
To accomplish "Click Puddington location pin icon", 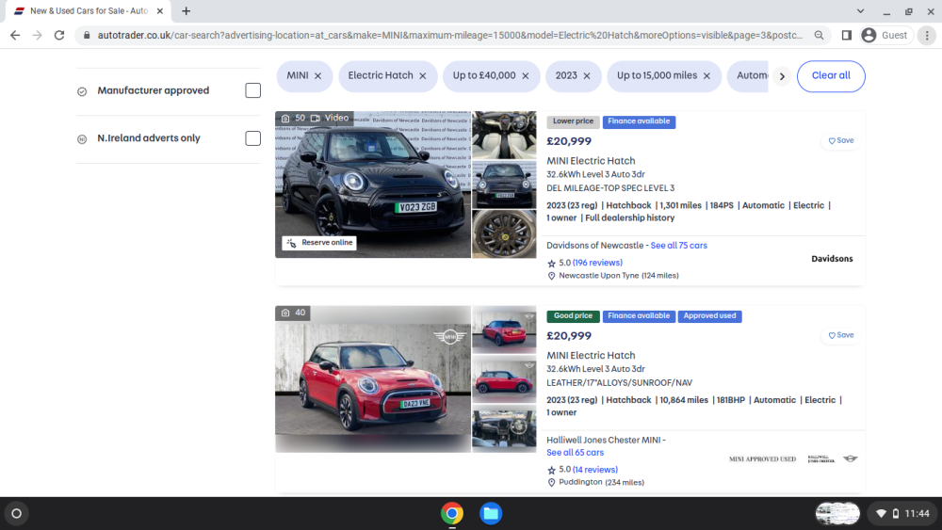I will 551,483.
